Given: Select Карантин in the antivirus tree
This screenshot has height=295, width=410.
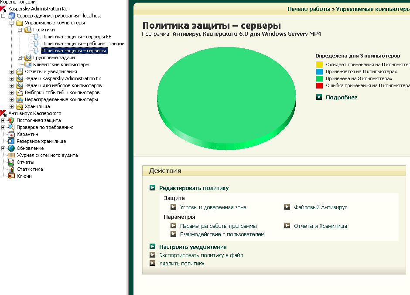Looking at the screenshot, I should pyautogui.click(x=27, y=134).
